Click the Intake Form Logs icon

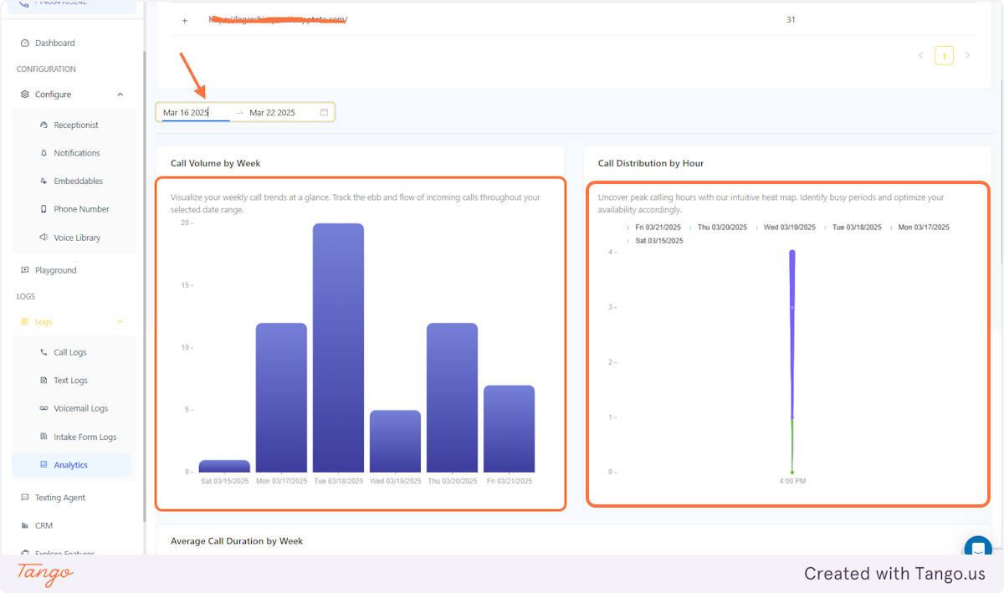43,436
